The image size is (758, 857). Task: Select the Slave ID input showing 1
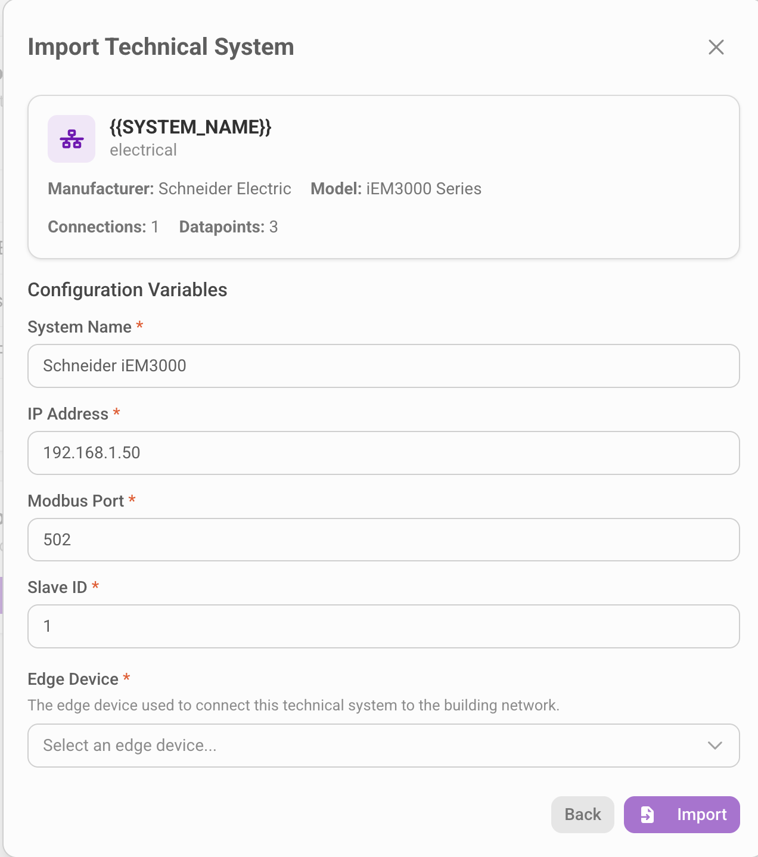pyautogui.click(x=383, y=626)
